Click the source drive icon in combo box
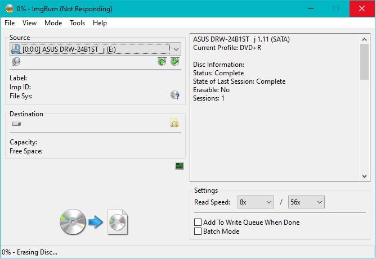The image size is (376, 259). click(x=16, y=49)
